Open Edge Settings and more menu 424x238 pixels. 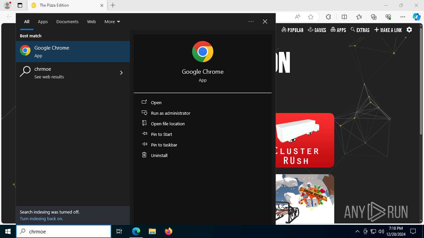tap(403, 17)
